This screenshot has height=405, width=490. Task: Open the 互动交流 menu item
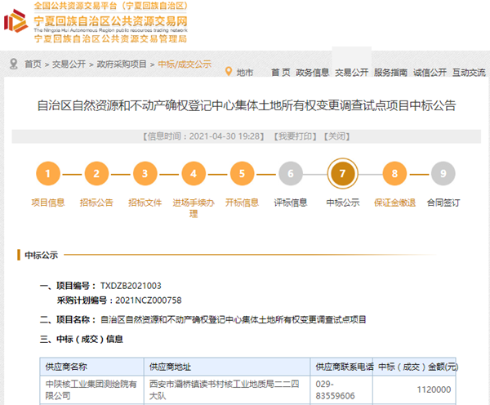click(469, 72)
